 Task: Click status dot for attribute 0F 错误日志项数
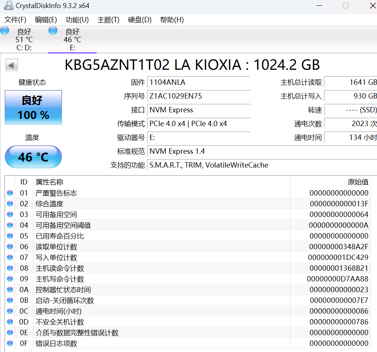pos(10,343)
